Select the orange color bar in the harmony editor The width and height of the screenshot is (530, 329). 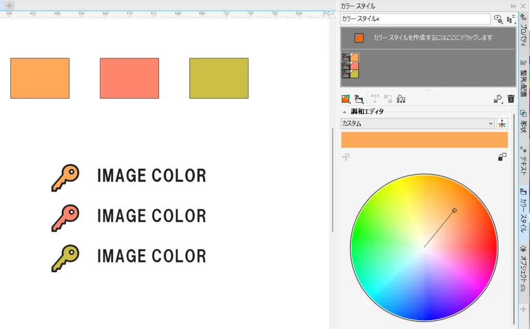424,139
